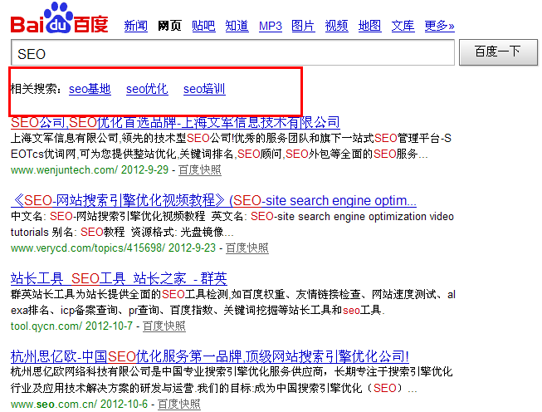
Task: Open the 知道 tab
Action: coord(237,27)
